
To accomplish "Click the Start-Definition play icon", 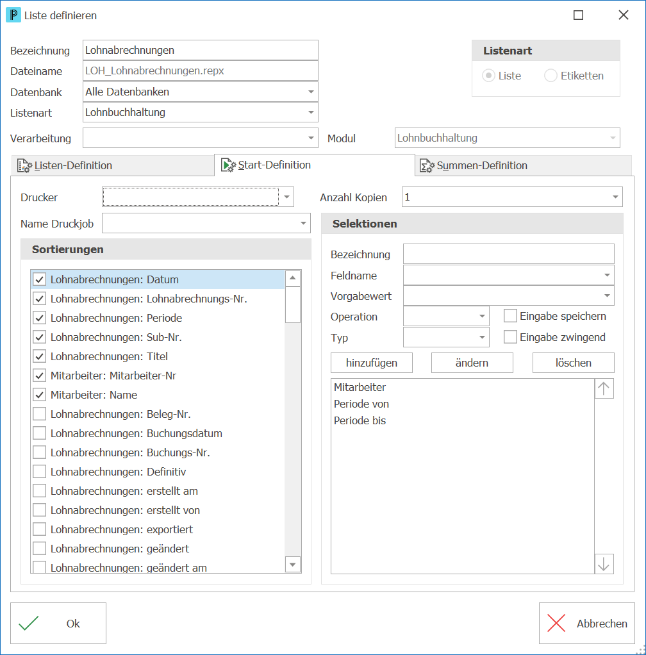I will point(228,165).
